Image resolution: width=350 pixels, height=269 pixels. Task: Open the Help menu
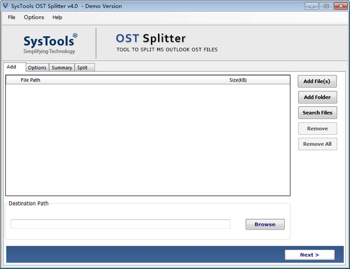[57, 18]
